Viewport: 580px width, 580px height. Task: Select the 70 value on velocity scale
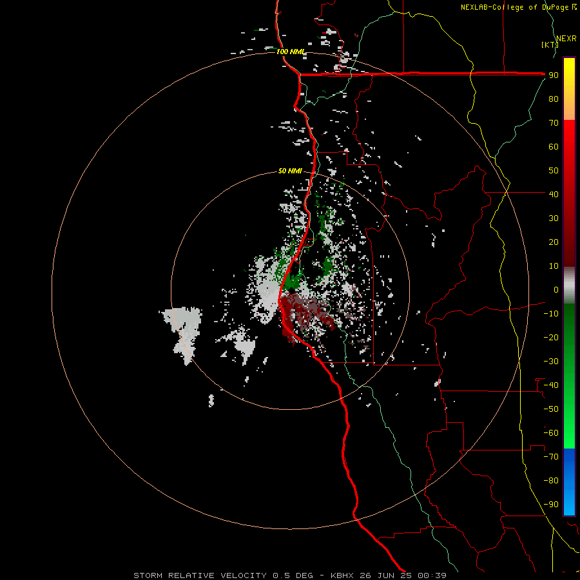(554, 123)
